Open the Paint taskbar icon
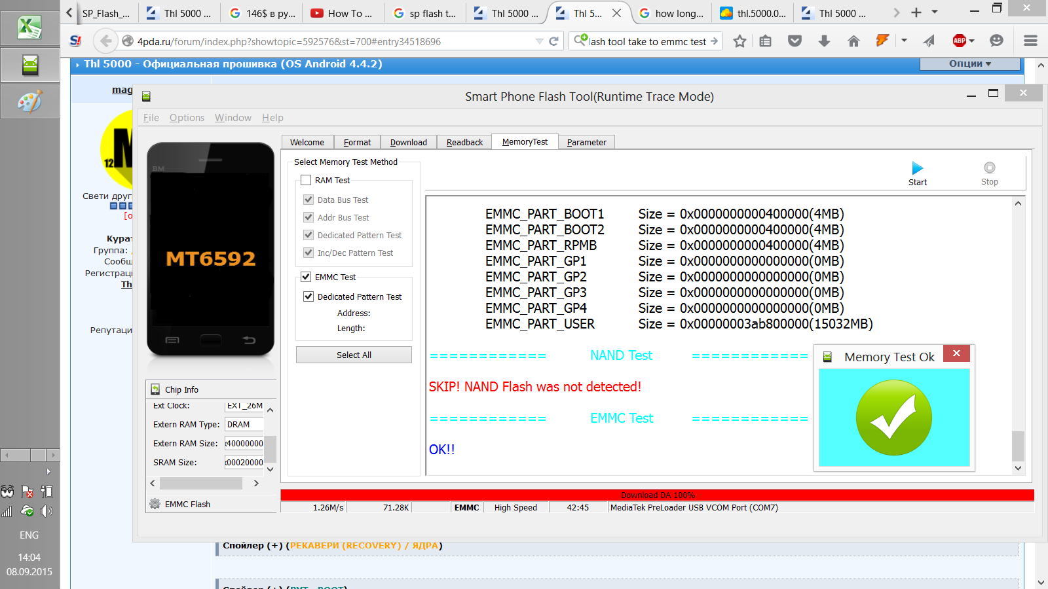Viewport: 1048px width, 589px height. (x=29, y=102)
